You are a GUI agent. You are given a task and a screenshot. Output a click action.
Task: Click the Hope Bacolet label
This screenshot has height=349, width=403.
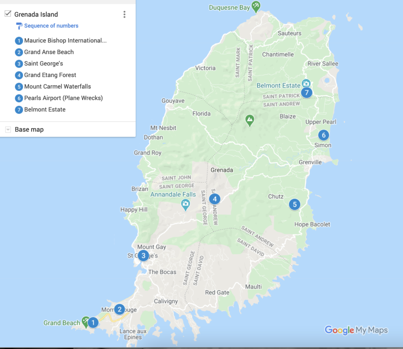point(312,224)
